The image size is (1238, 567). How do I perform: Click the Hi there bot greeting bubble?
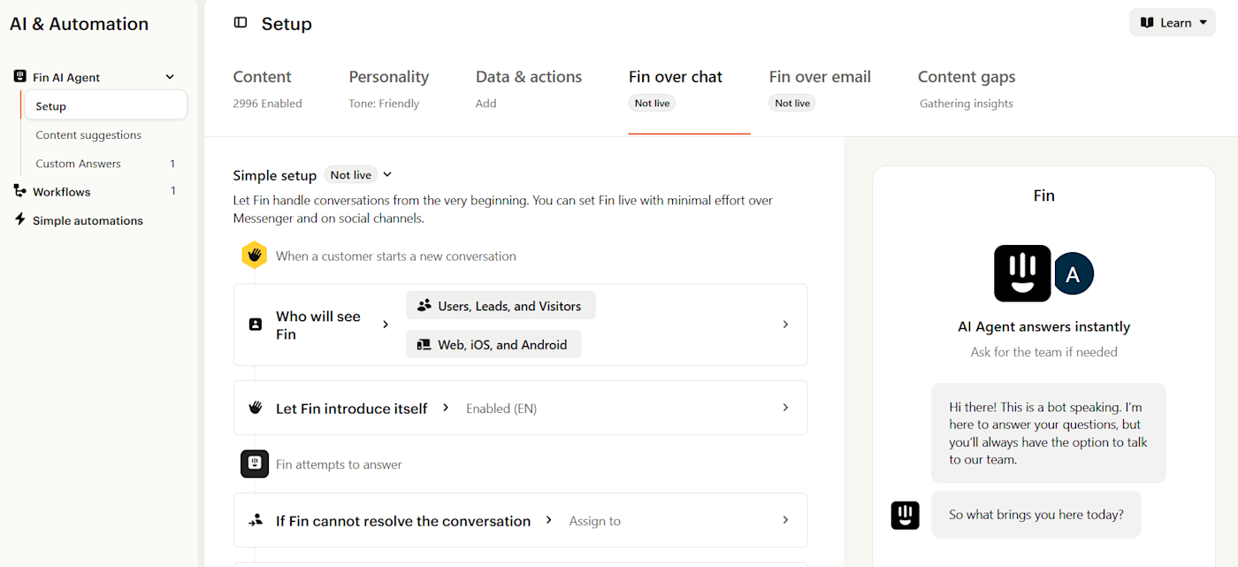1049,433
